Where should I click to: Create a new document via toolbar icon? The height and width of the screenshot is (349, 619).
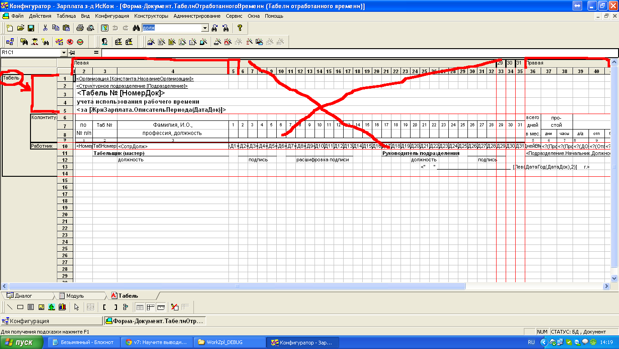click(x=10, y=28)
